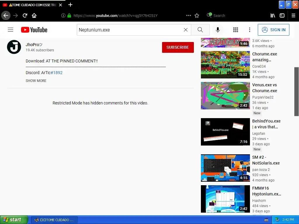Open page actions three-dot menu in address bar
The height and width of the screenshot is (224, 299).
click(188, 15)
